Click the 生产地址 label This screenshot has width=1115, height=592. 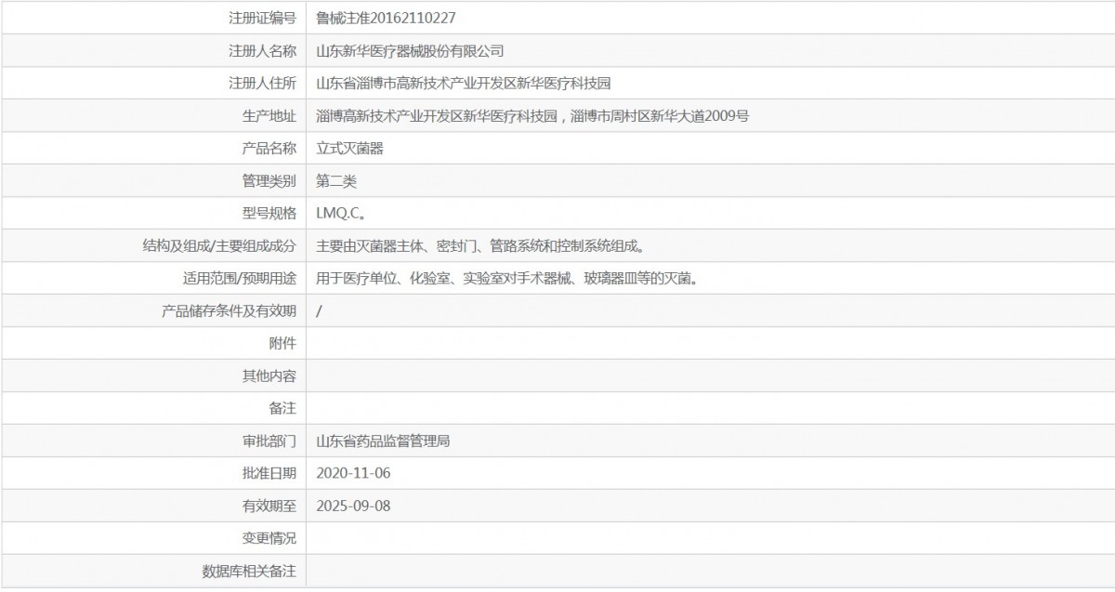269,115
